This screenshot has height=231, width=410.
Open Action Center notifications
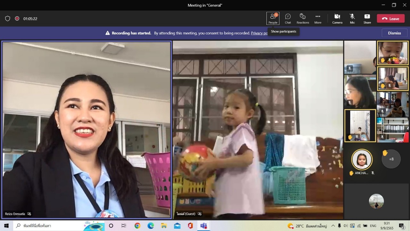click(402, 226)
